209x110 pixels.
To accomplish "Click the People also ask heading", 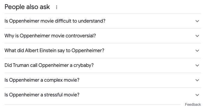I will click(x=27, y=7).
